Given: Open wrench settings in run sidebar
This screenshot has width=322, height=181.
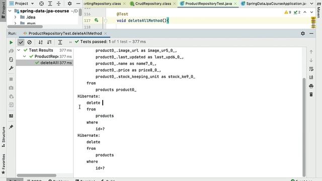Looking at the screenshot, I should pos(11,68).
